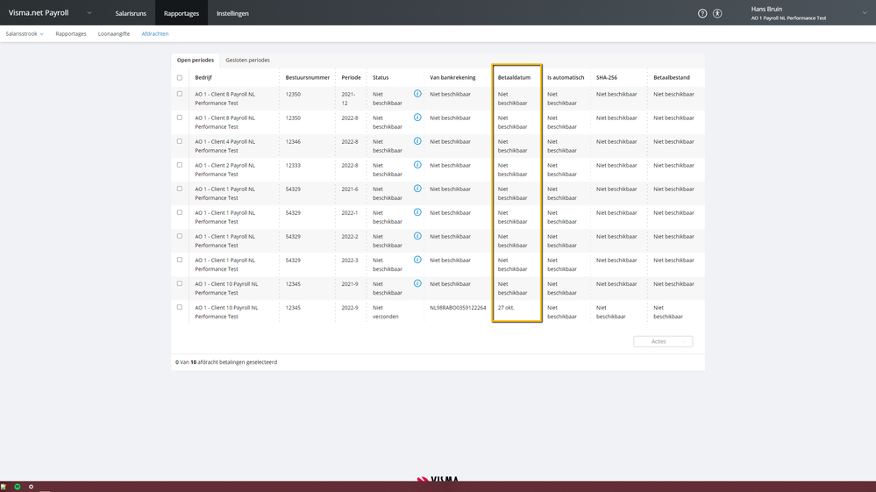
Task: Click the Periode column header
Action: pos(351,78)
